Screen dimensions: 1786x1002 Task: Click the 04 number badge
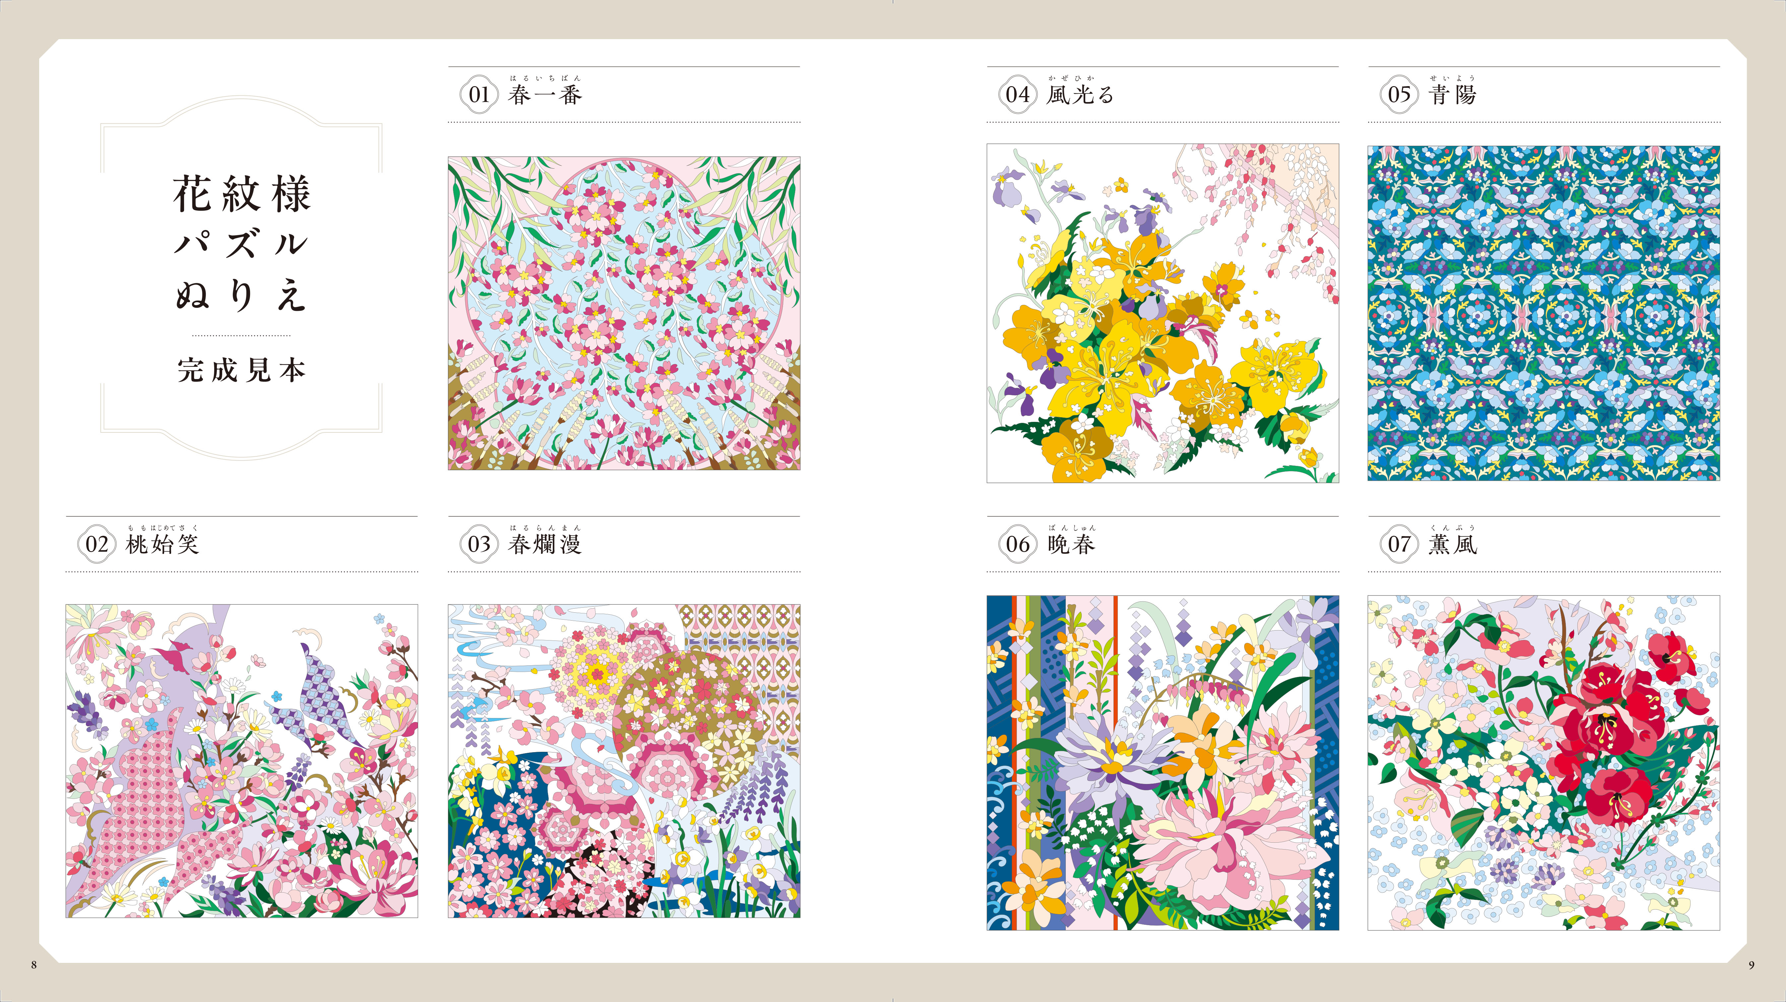click(1018, 94)
